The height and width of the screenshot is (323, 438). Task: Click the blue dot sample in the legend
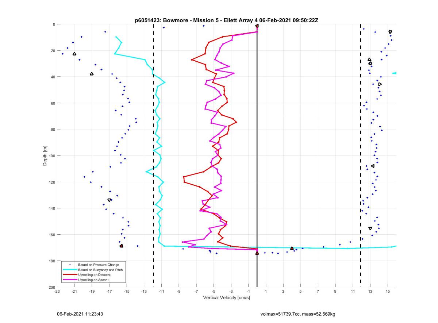[x=70, y=265]
